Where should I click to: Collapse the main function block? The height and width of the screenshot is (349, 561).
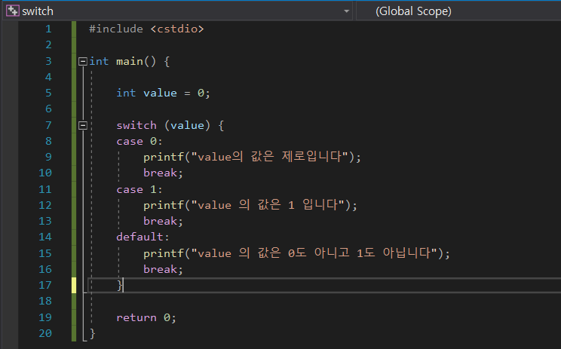tap(83, 62)
